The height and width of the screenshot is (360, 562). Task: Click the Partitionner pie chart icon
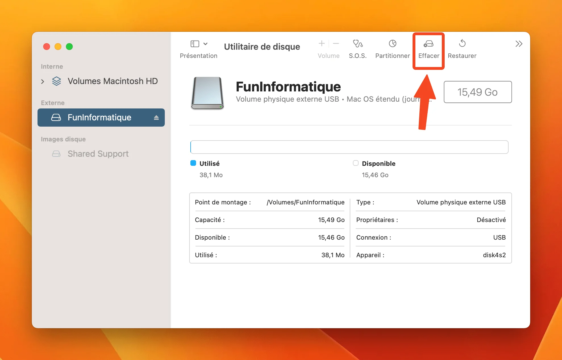(x=392, y=44)
